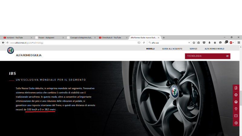
Task: Bookmark this page with the star icon
Action: tap(194, 43)
